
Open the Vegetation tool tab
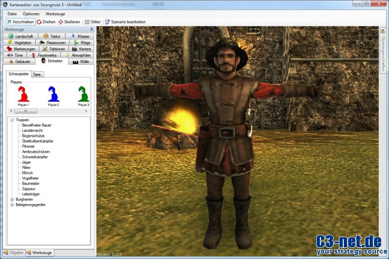[x=19, y=42]
